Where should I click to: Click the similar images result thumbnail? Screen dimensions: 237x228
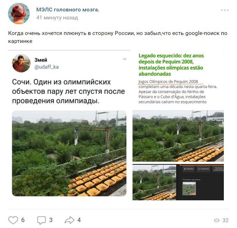click(189, 189)
